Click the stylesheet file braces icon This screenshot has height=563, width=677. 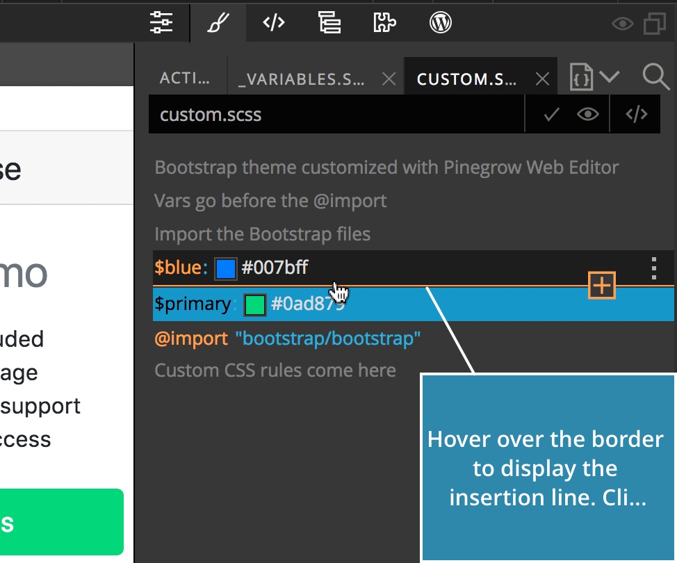coord(581,77)
